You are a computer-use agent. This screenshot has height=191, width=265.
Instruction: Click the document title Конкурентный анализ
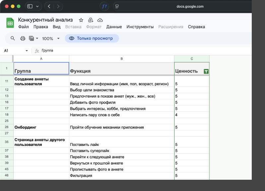coord(45,20)
